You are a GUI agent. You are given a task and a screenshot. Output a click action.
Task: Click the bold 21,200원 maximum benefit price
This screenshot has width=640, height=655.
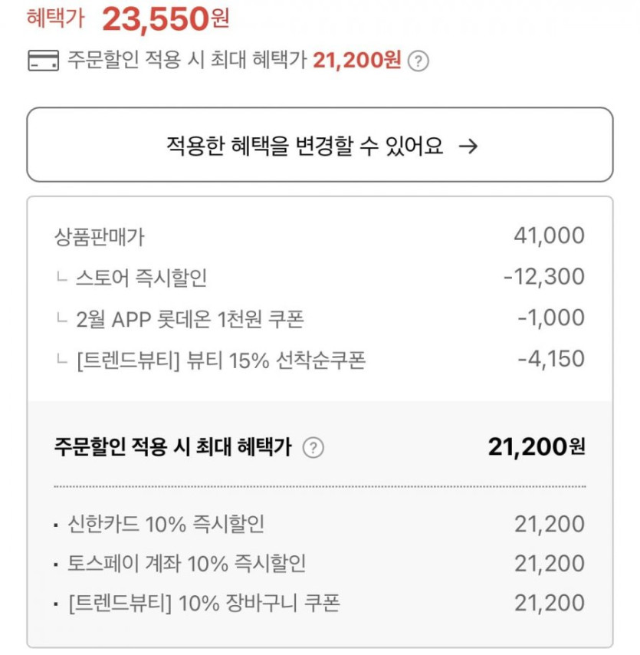[536, 447]
